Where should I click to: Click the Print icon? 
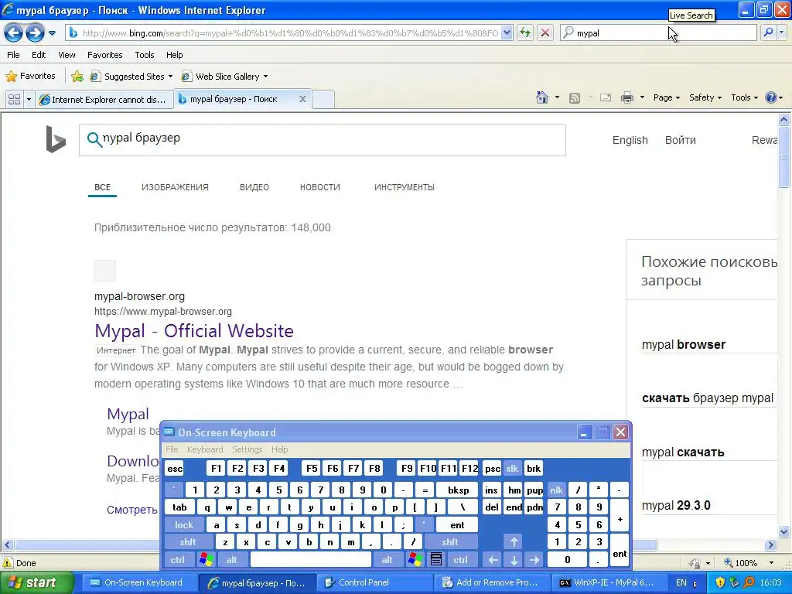coord(626,98)
